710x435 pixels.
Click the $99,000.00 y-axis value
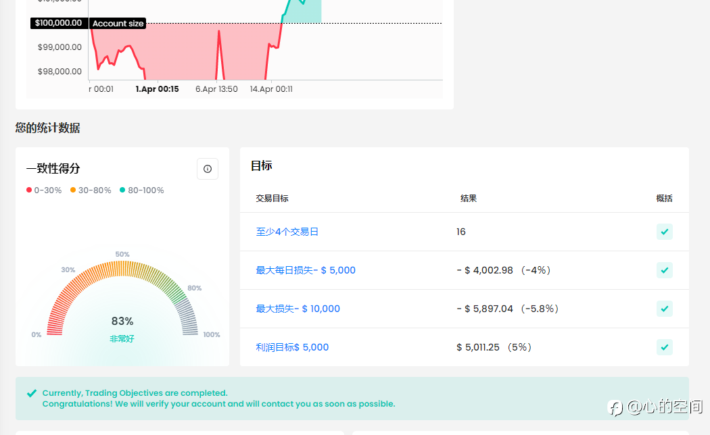[x=60, y=47]
